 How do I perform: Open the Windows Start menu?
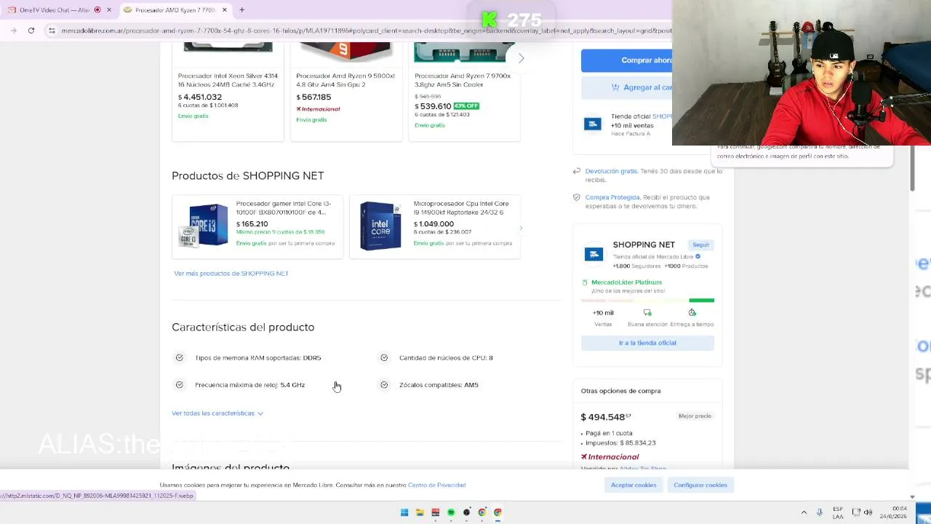click(404, 512)
